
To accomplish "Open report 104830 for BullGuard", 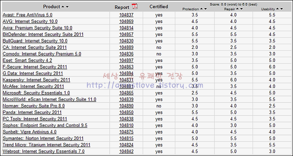I will (126, 41).
